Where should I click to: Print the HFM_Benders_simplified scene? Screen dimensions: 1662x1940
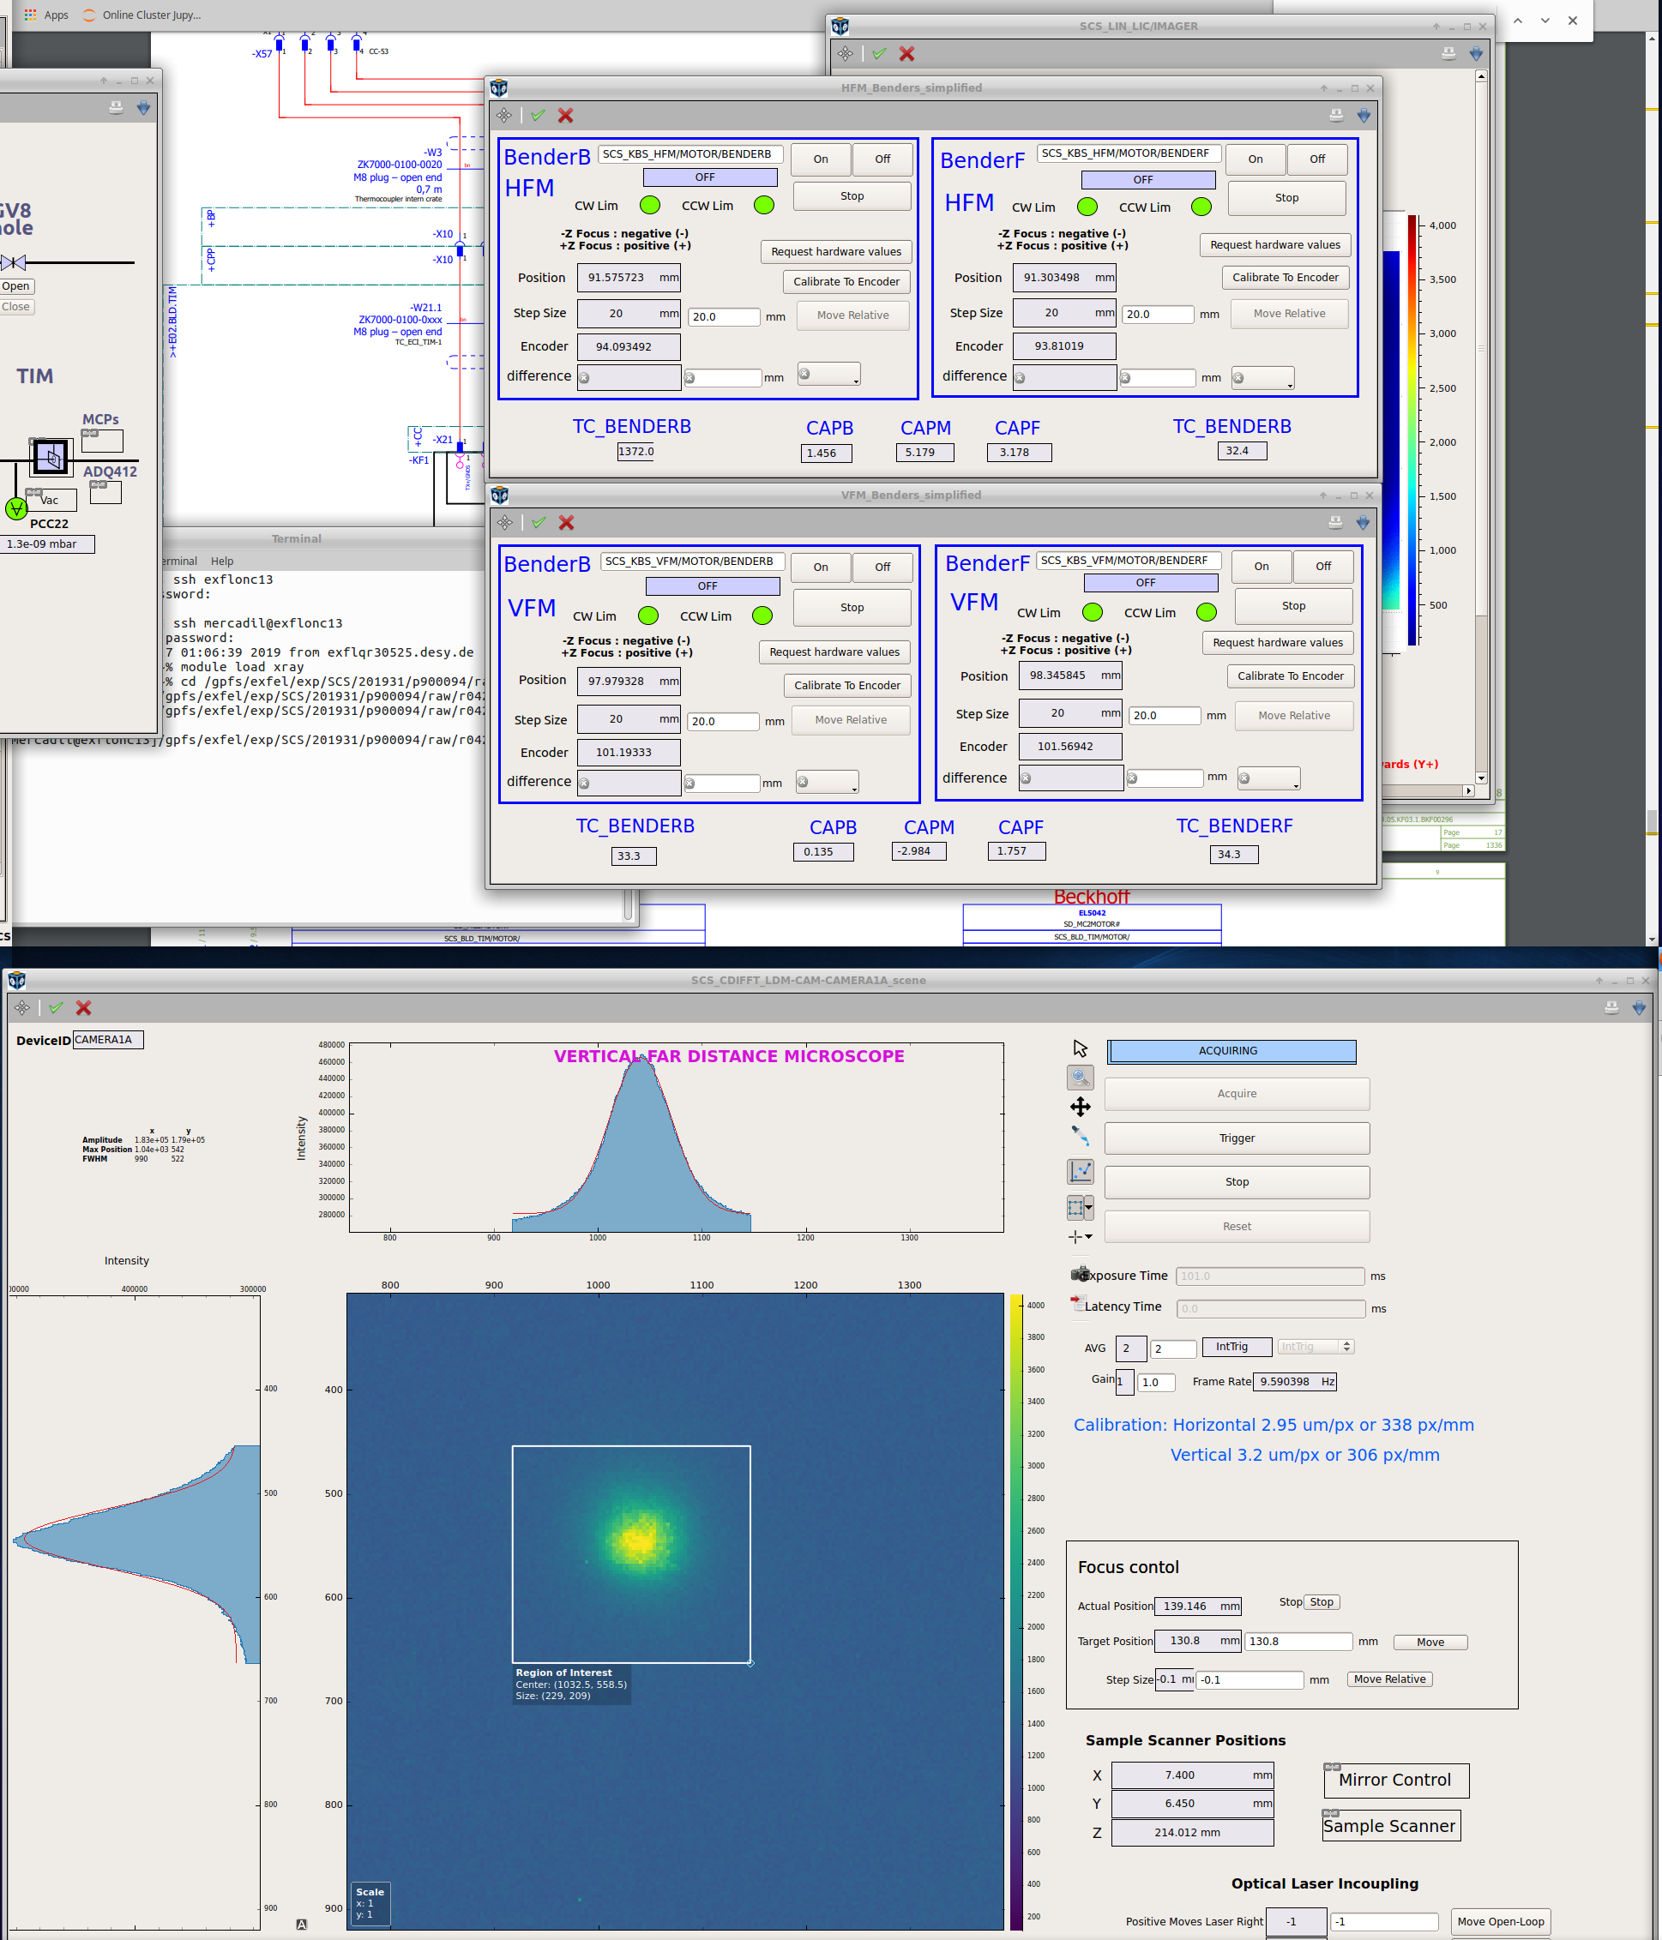coord(1337,115)
